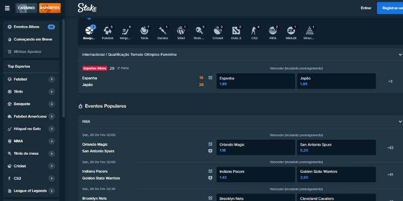
Task: Click Futebol label in Top Esportes
Action: (20, 79)
